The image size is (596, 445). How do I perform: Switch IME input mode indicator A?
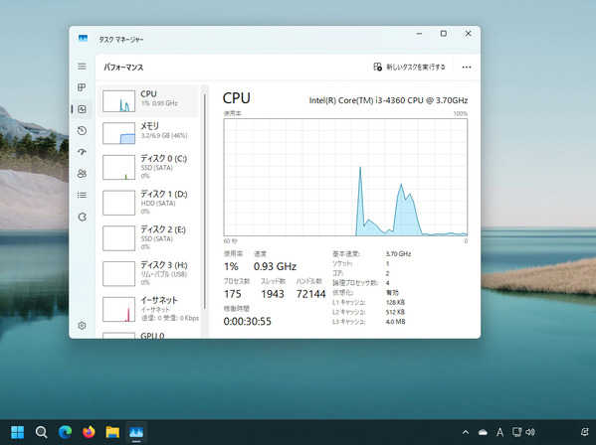pos(499,432)
